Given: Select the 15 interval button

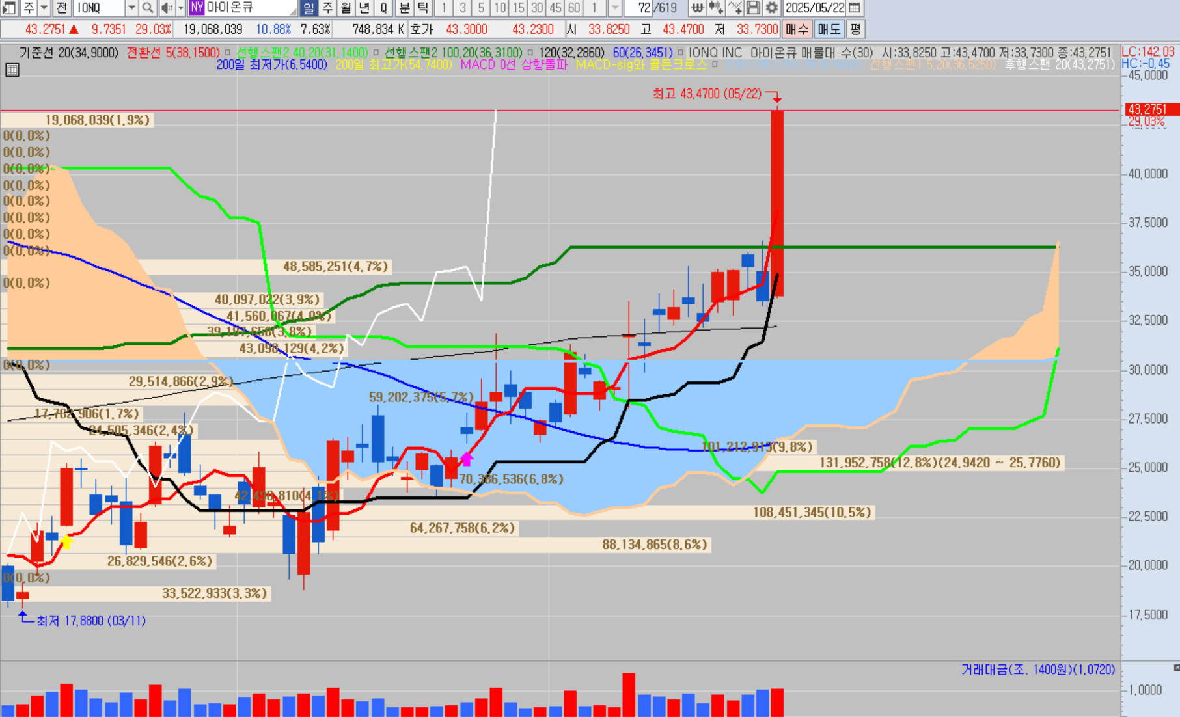Looking at the screenshot, I should coord(518,8).
